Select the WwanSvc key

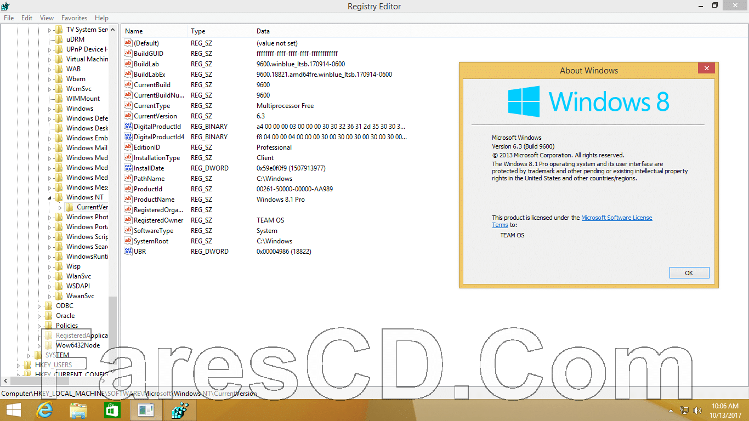80,296
